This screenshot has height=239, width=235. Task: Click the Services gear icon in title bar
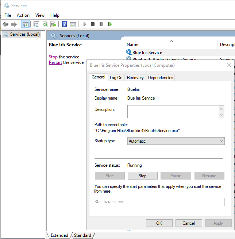pos(7,5)
